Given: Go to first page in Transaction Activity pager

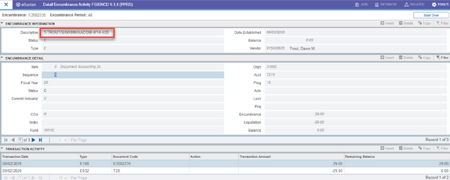Looking at the screenshot, I should click(x=6, y=178).
